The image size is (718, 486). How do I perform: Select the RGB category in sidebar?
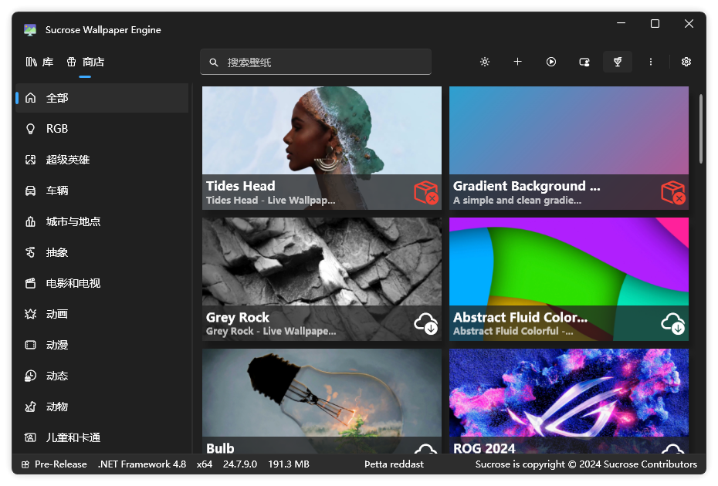[102, 129]
